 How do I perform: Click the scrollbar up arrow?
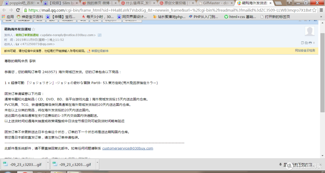tap(322, 23)
